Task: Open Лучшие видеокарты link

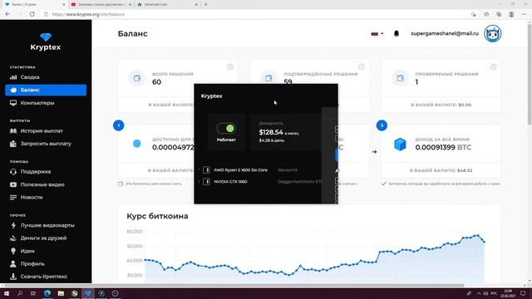Action: click(47, 225)
